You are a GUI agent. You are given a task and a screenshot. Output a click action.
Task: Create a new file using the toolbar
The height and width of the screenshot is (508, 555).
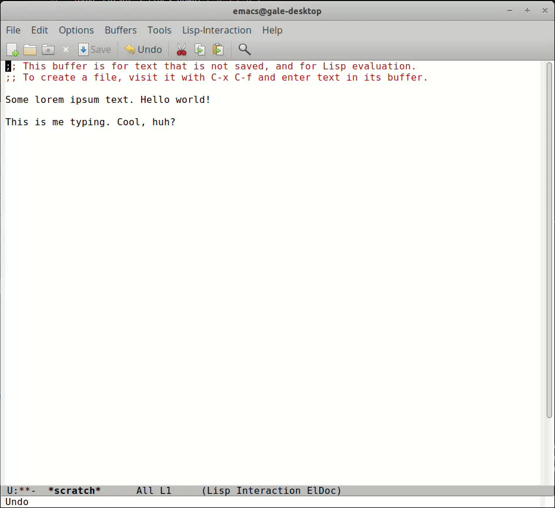[12, 49]
